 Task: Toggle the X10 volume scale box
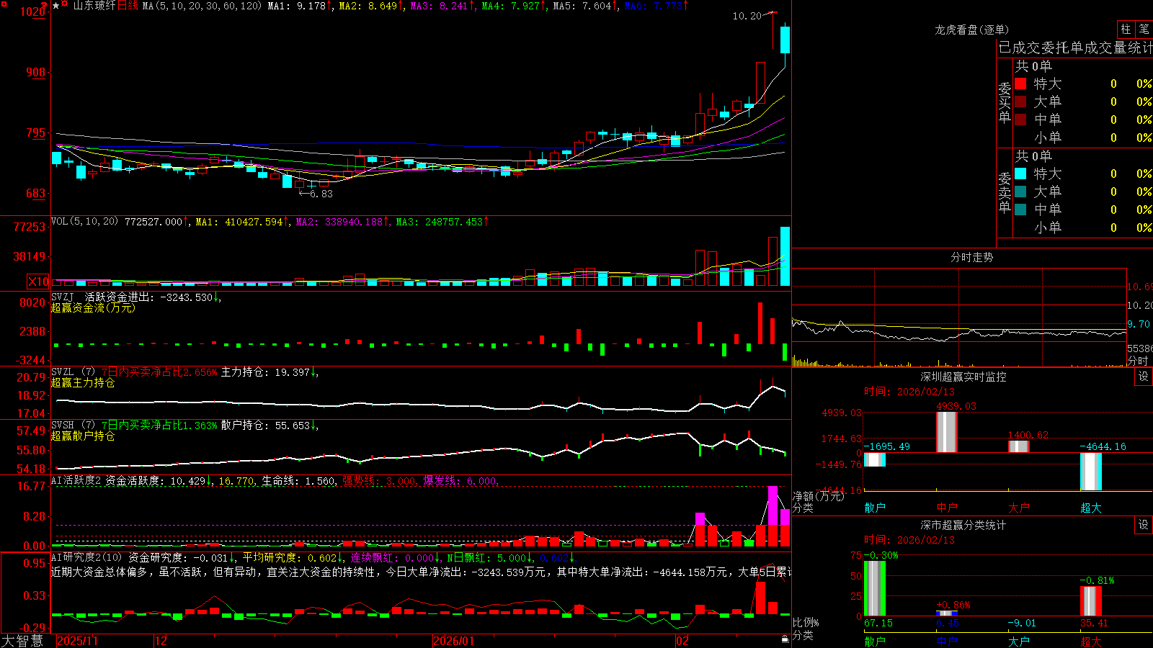38,282
